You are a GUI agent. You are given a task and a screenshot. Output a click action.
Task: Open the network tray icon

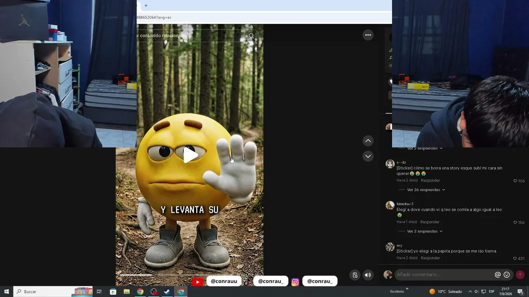[484, 292]
